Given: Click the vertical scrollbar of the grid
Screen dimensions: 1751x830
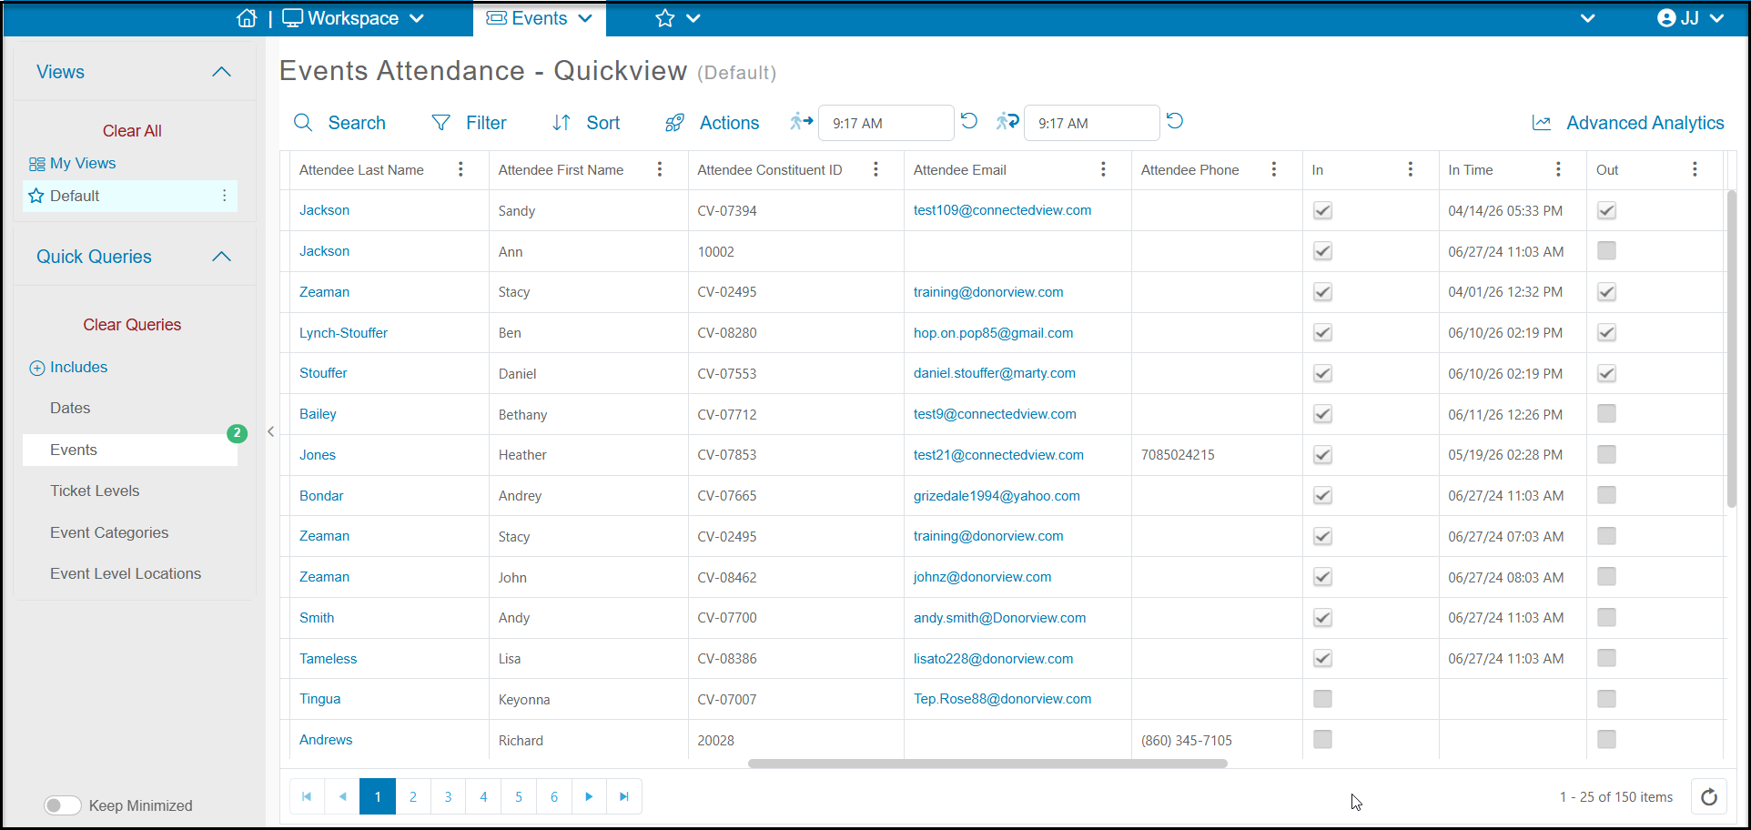Looking at the screenshot, I should (1732, 349).
